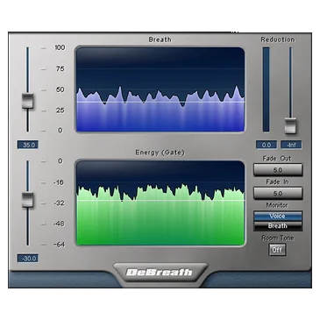Viewport: 320px width, 320px height.
Task: Click the Fade In label
Action: click(277, 181)
